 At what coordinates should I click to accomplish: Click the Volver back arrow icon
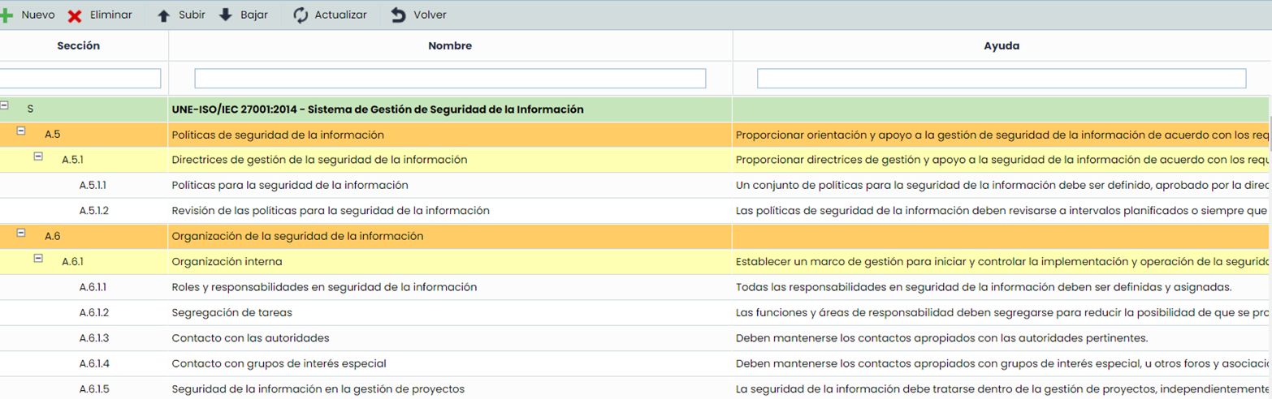pyautogui.click(x=398, y=15)
